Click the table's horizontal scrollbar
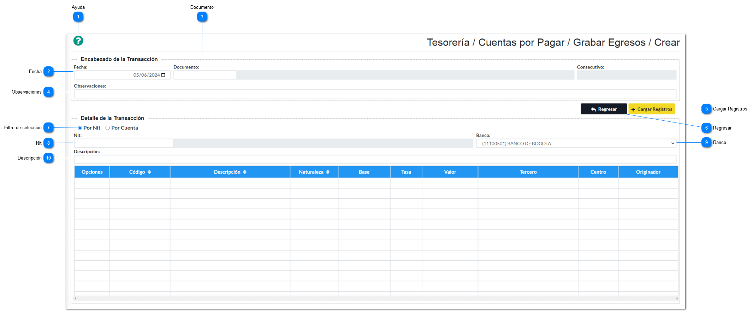 [376, 298]
